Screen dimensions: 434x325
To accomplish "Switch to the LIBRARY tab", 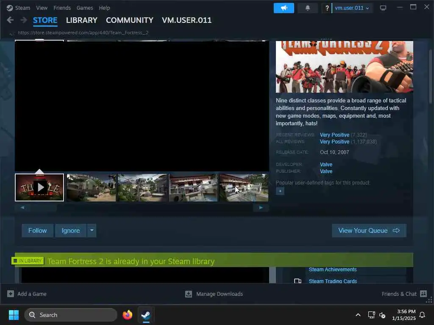I will [82, 20].
